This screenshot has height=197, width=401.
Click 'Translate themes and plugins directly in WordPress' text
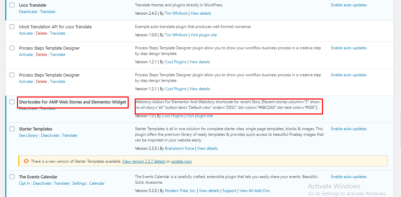coord(179,5)
